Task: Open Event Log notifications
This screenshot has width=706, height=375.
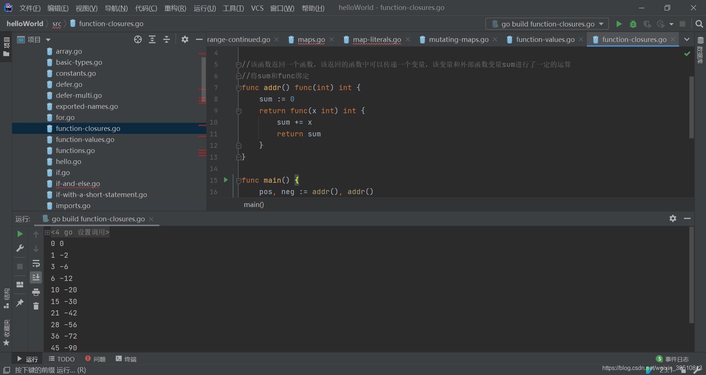Action: tap(673, 359)
